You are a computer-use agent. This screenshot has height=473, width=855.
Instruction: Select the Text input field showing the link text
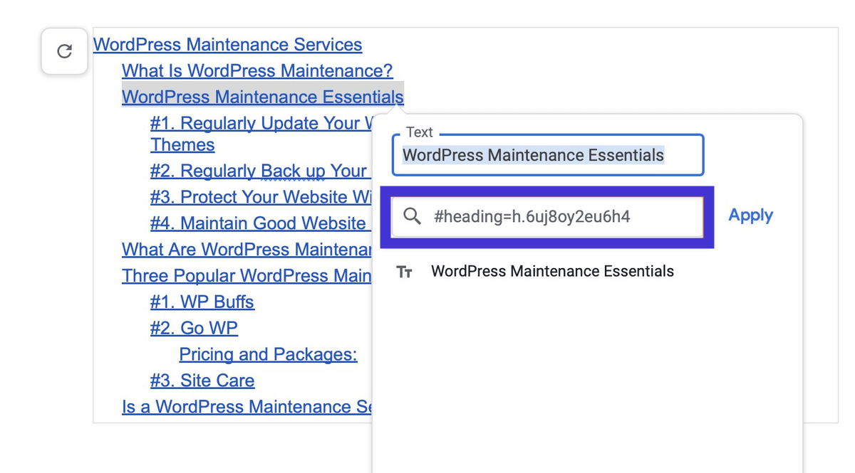[547, 154]
